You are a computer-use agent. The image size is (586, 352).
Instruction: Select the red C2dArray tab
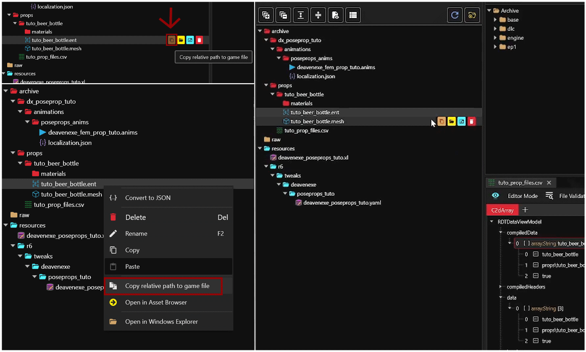tap(502, 210)
